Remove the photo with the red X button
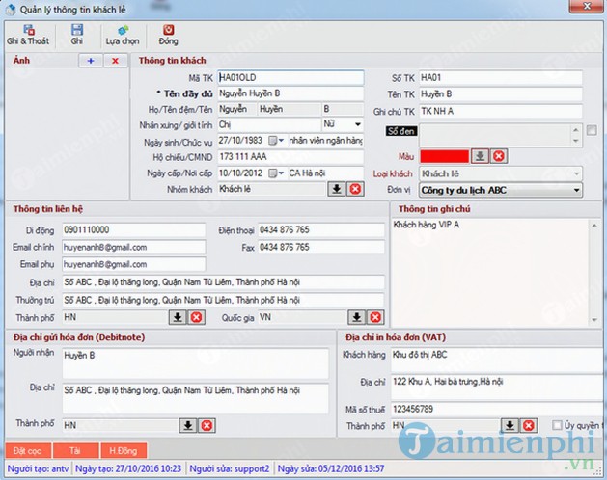Screen dimensions: 607x480 (115, 61)
